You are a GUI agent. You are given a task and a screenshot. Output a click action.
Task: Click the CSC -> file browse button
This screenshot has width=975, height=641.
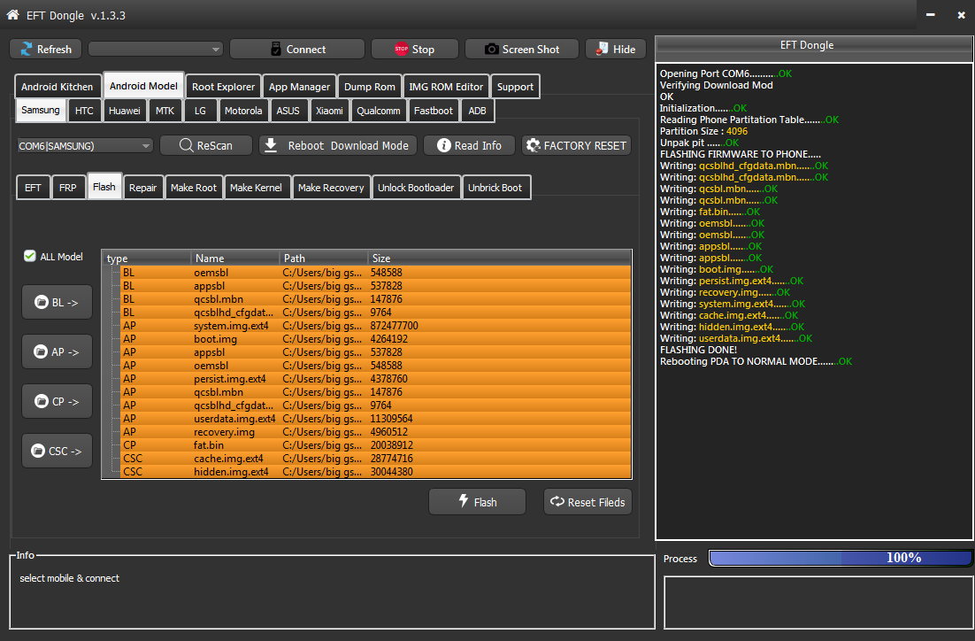point(58,452)
